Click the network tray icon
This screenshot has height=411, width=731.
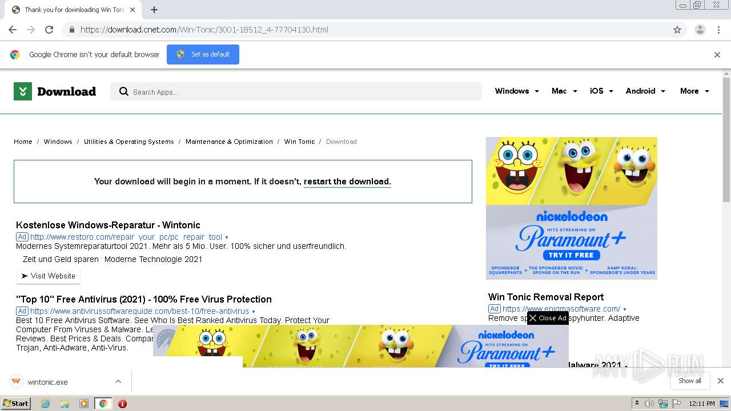(663, 404)
